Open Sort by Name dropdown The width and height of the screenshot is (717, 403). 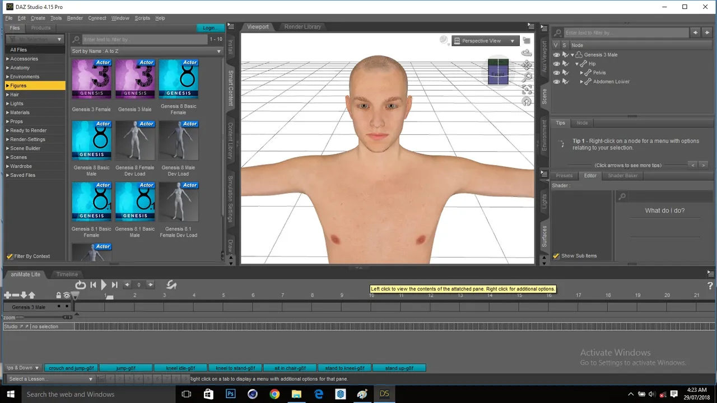(147, 51)
